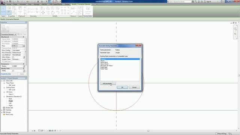Viewport: 240px width, 135px height.
Task: Click the Rotate tool in Modify panel
Action: click(52, 13)
